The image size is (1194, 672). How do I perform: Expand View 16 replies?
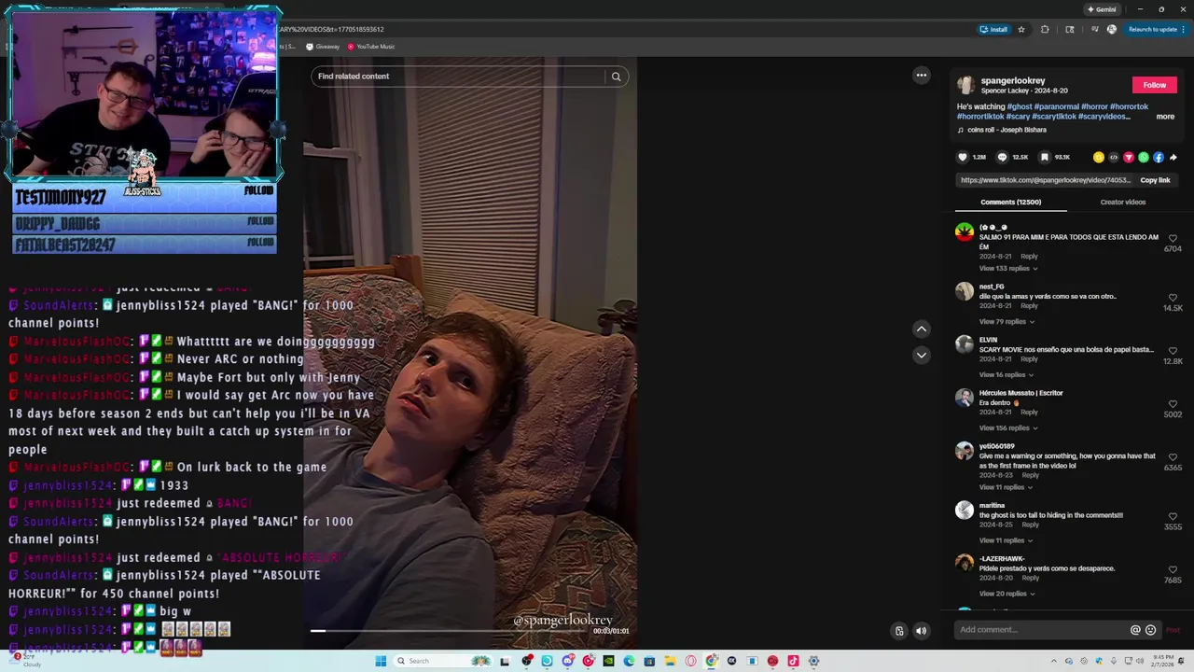(x=1006, y=375)
